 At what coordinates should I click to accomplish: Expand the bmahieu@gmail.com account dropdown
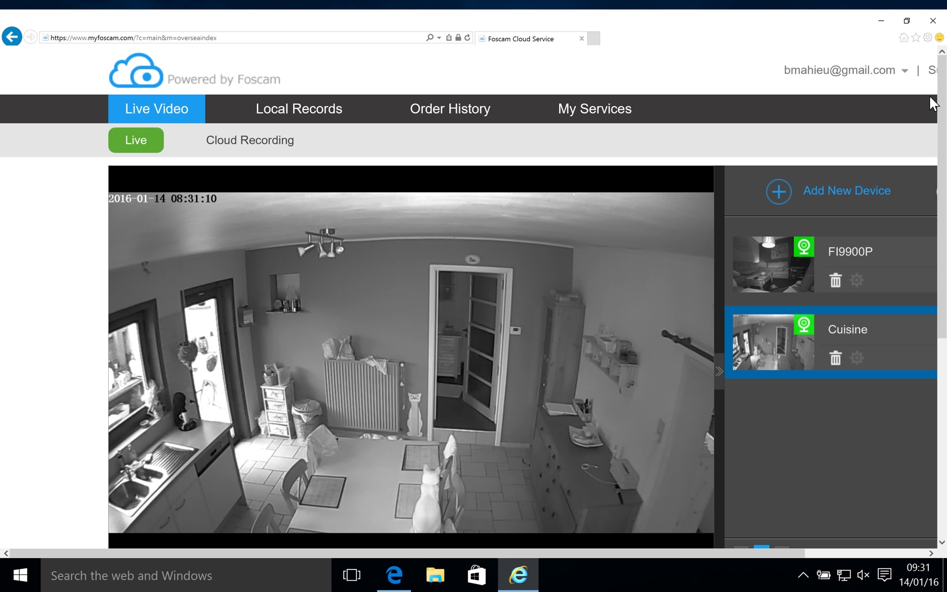coord(905,71)
